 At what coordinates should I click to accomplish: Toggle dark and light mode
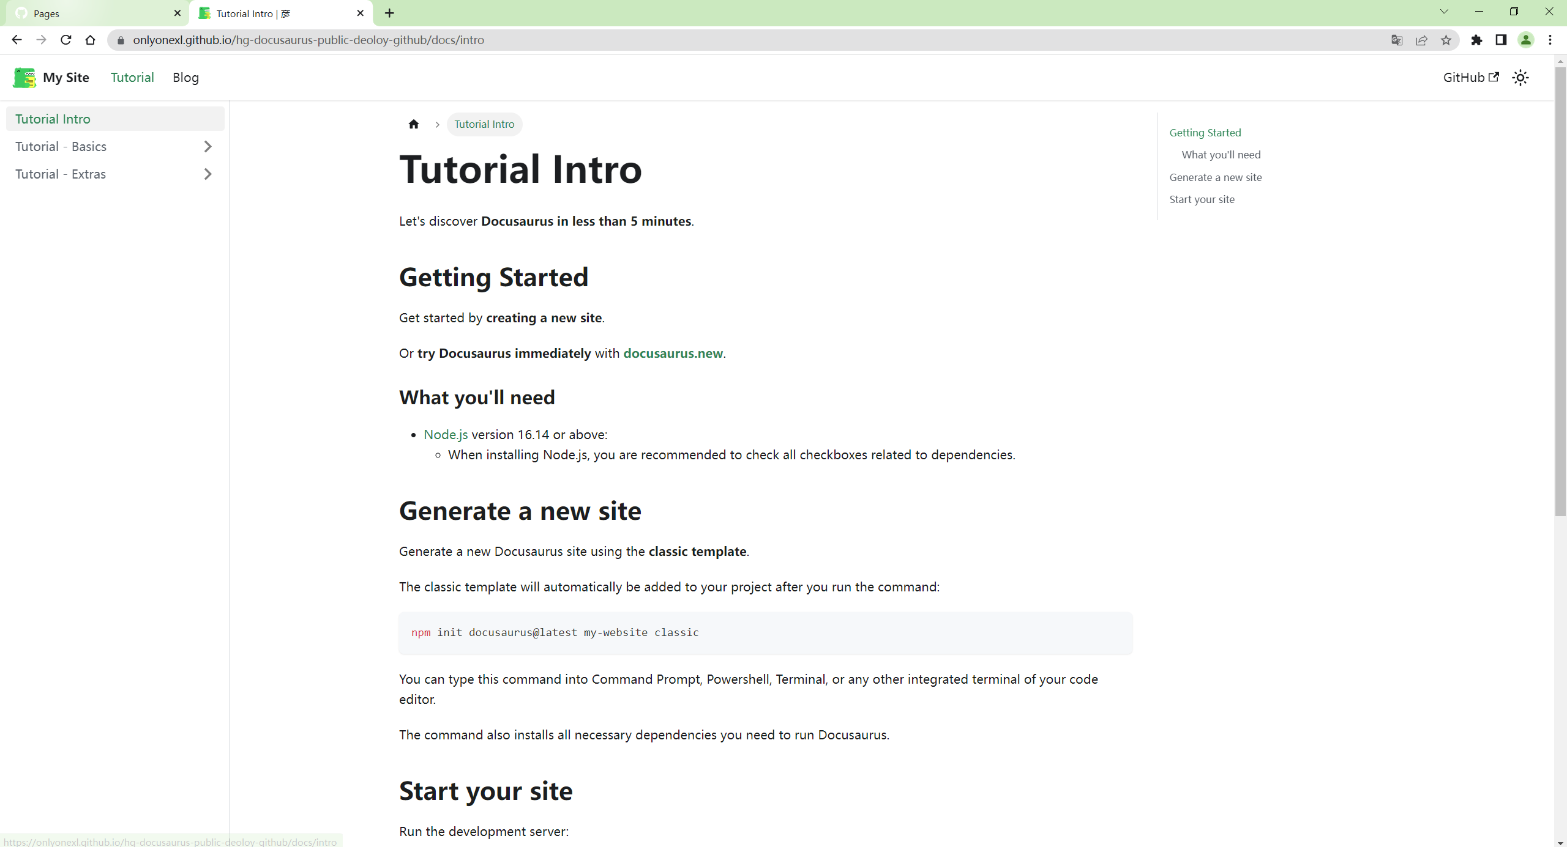[1520, 78]
